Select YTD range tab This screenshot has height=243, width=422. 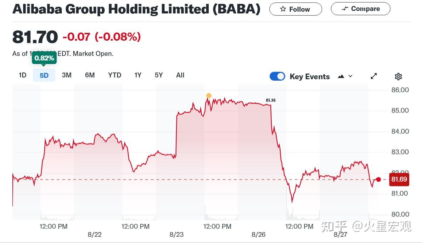click(x=114, y=75)
